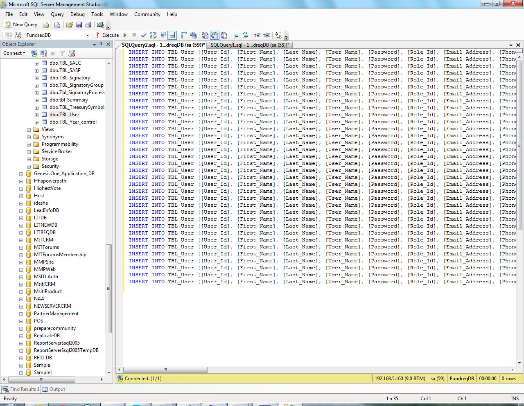Click the Database Engine Query icon
The image size is (524, 406).
point(46,25)
